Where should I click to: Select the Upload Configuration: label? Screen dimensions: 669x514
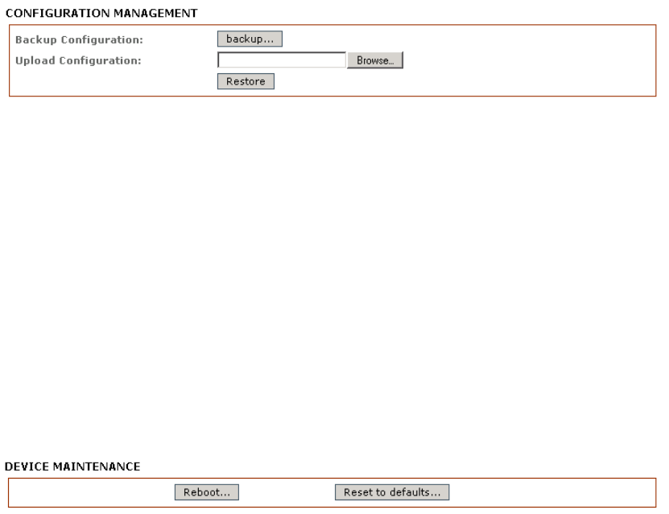click(x=78, y=60)
